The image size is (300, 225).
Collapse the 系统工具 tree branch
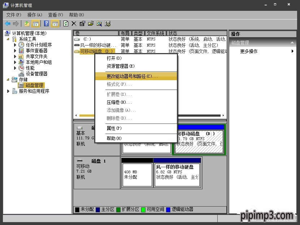coord(8,39)
